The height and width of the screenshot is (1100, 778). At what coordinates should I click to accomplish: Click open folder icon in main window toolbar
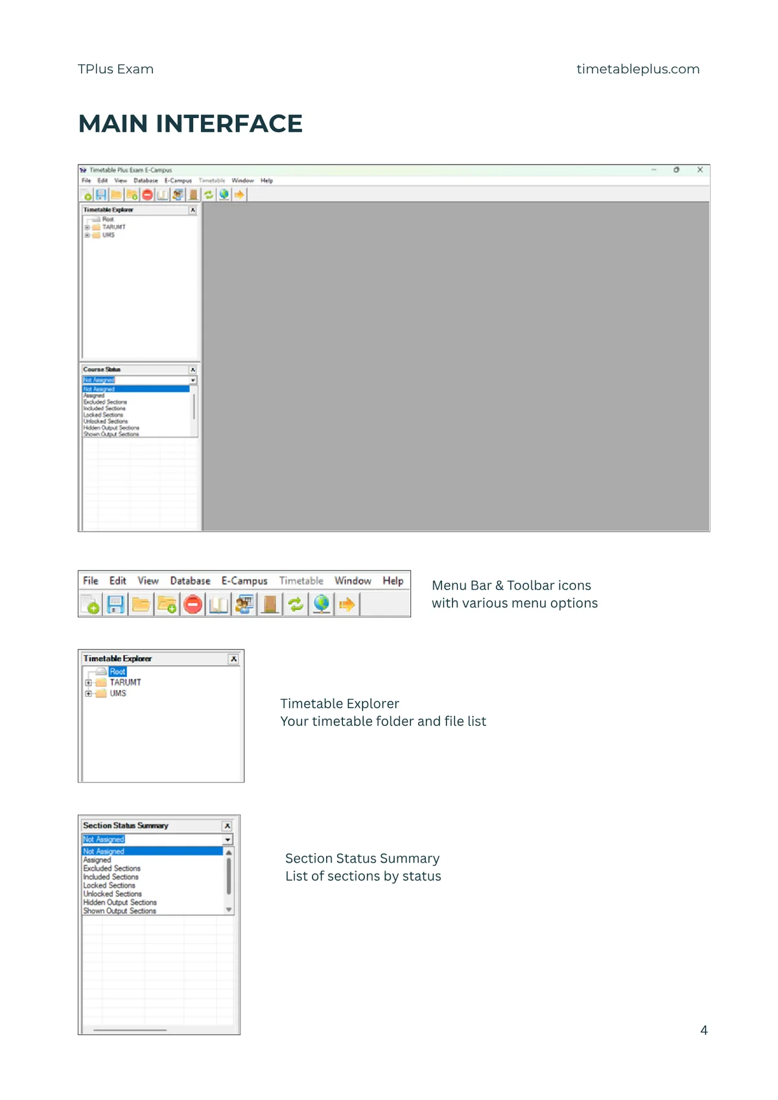coord(116,194)
